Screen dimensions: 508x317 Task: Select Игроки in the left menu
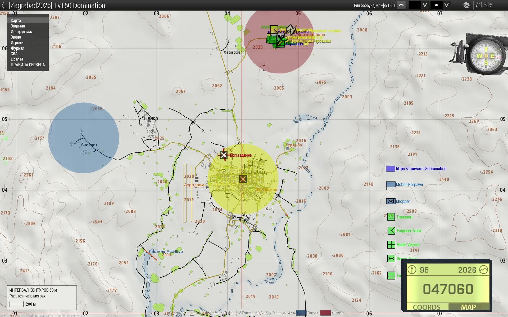(x=17, y=43)
